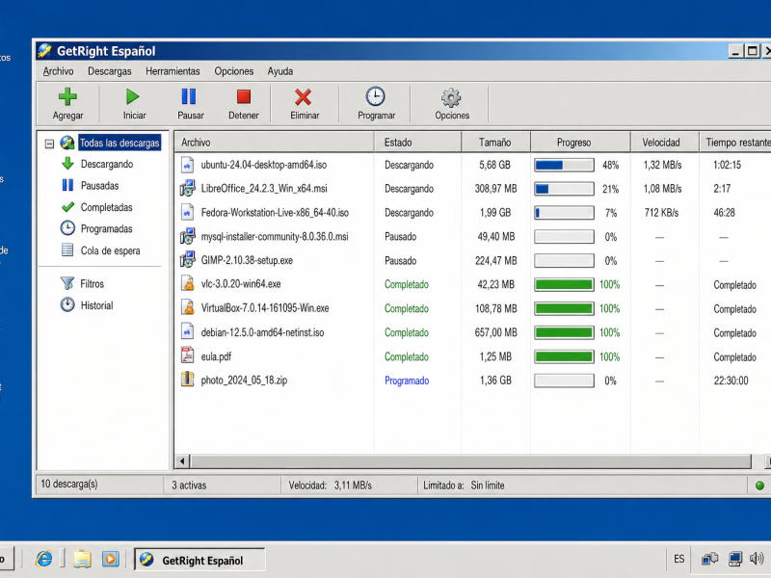Switch to GetRight Español taskbar button
Viewport: 771px width, 578px height.
point(199,560)
